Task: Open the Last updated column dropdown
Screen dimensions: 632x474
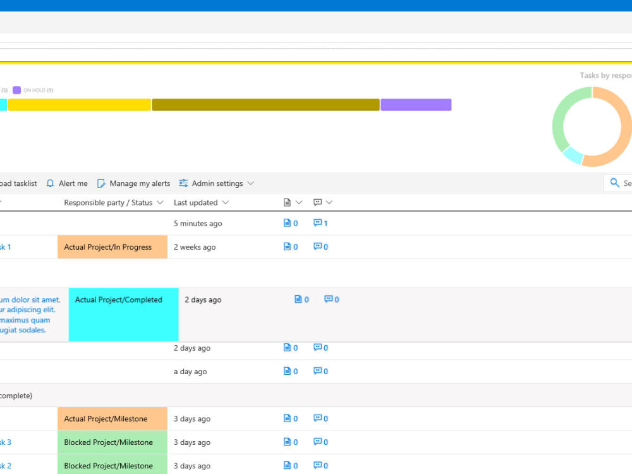Action: 226,202
